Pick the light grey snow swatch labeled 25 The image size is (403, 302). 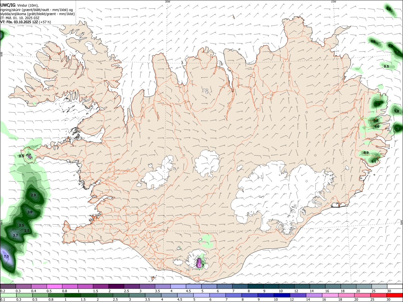click(379, 286)
